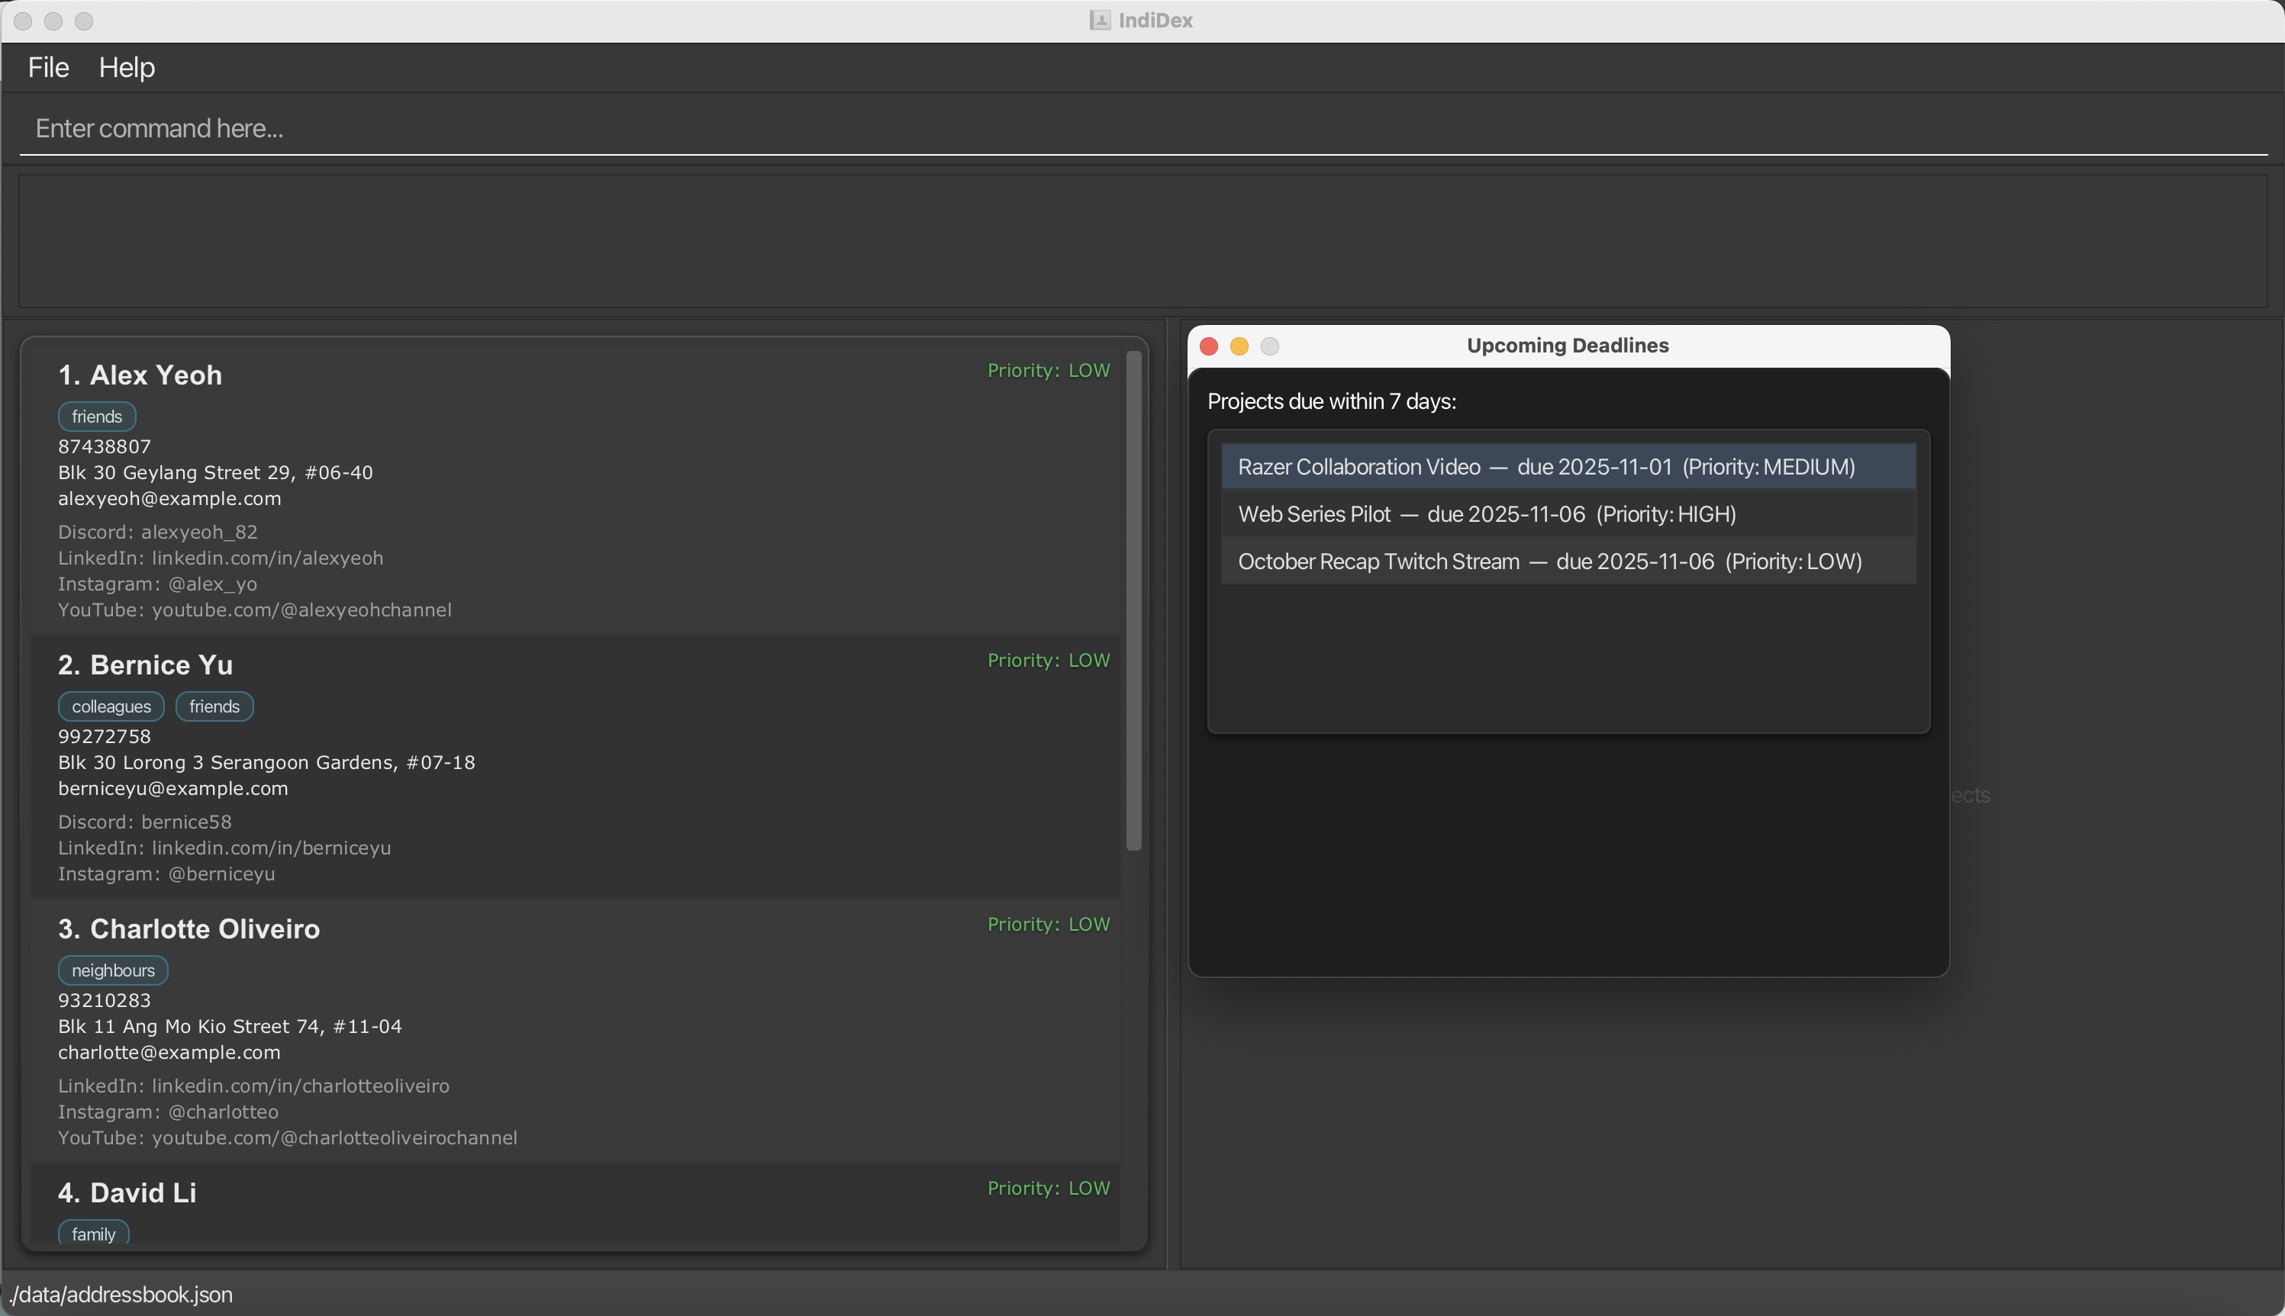Click the 'colleagues' tag on Bernice Yu

point(111,706)
